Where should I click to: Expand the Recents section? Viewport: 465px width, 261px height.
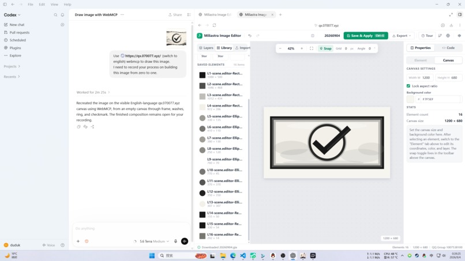click(x=12, y=77)
